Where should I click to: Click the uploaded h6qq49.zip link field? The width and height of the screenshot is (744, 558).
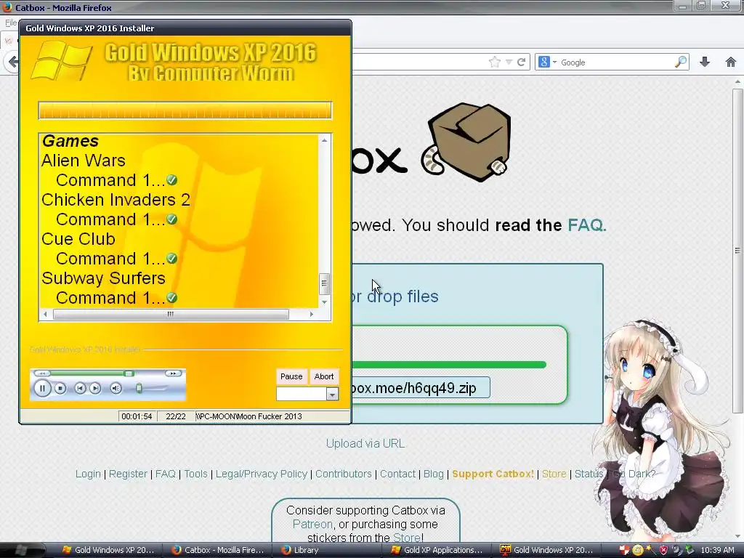[421, 388]
